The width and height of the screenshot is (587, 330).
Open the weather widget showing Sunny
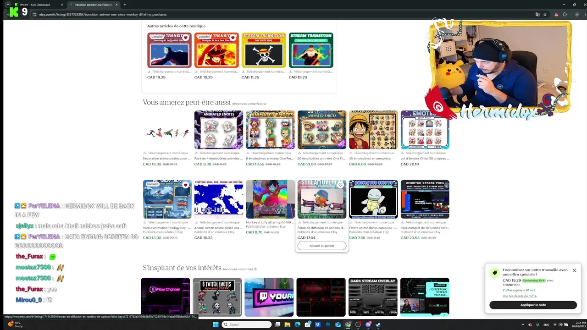point(16,324)
